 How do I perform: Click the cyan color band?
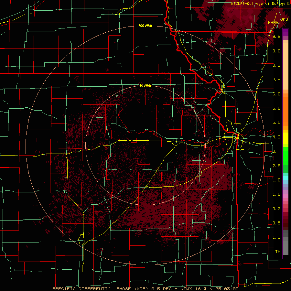pos(286,178)
